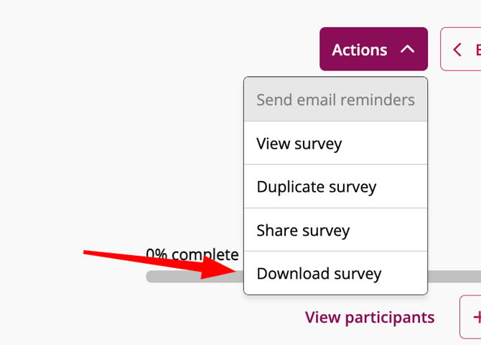Click the red arrow annotation head
Image resolution: width=481 pixels, height=345 pixels.
(228, 268)
